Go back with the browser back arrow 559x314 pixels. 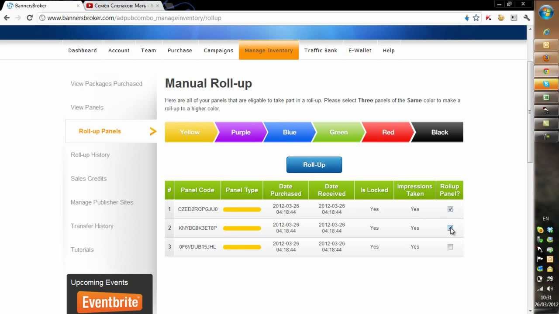(x=7, y=18)
